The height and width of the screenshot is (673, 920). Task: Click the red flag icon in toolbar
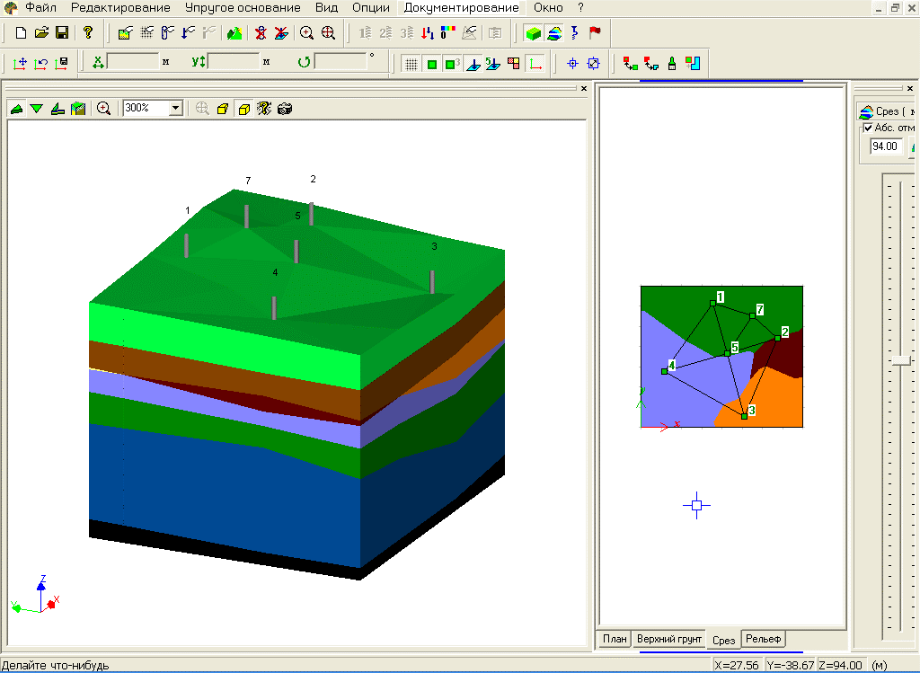595,33
